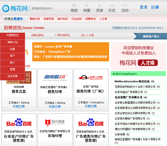Image resolution: width=167 pixels, height=146 pixels.
Task: Open employer 分享传媒 (6)
Action: pos(122,134)
